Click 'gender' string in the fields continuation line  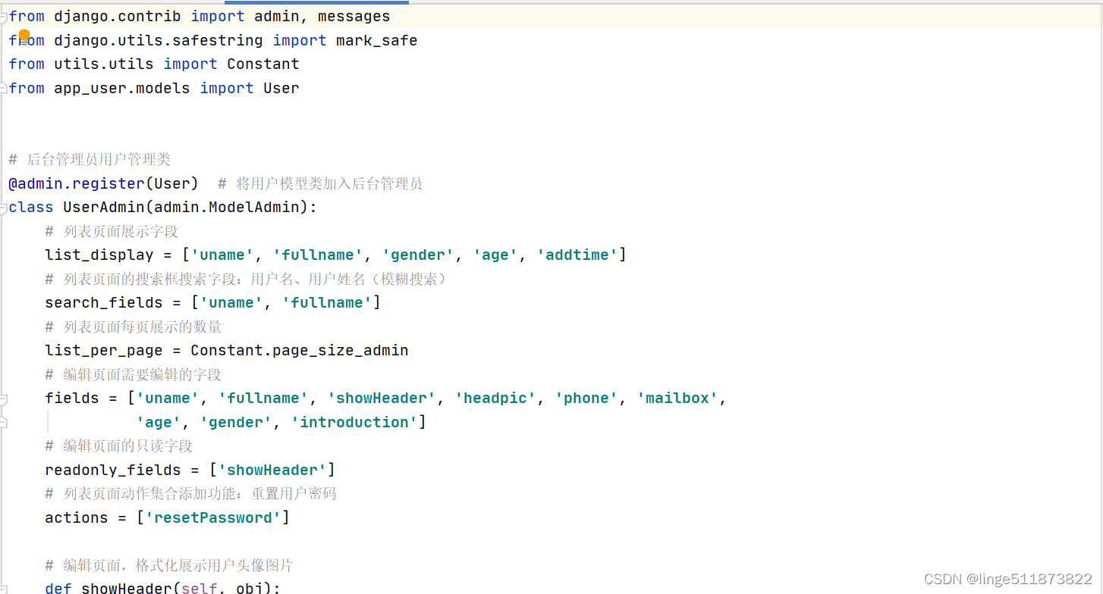[x=236, y=422]
